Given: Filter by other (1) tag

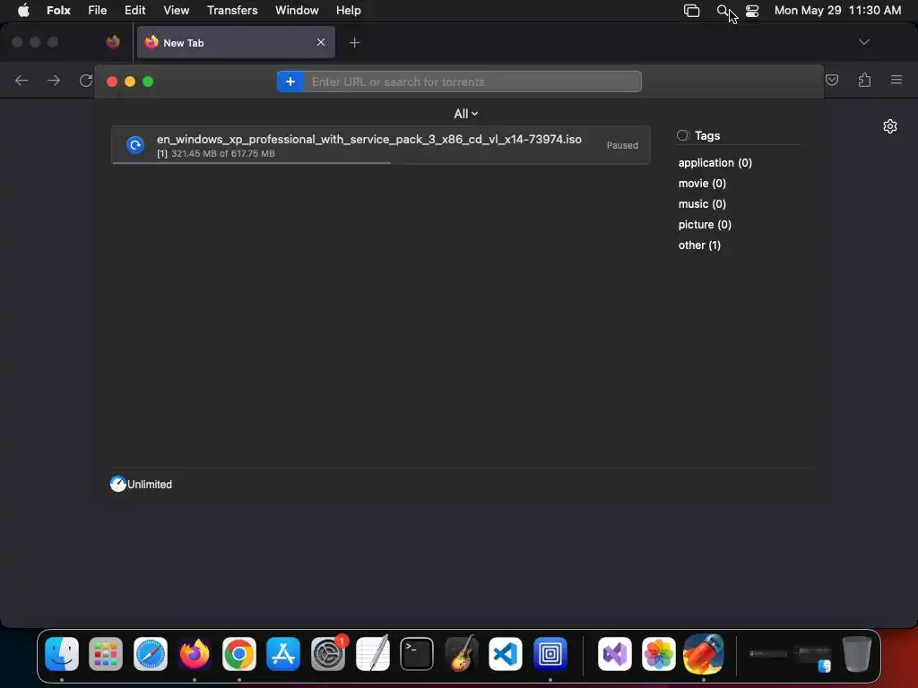Looking at the screenshot, I should pos(699,245).
